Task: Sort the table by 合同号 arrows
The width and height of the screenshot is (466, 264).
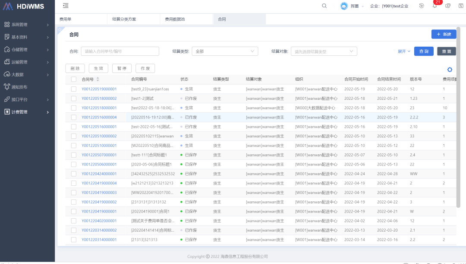Action: [x=98, y=79]
